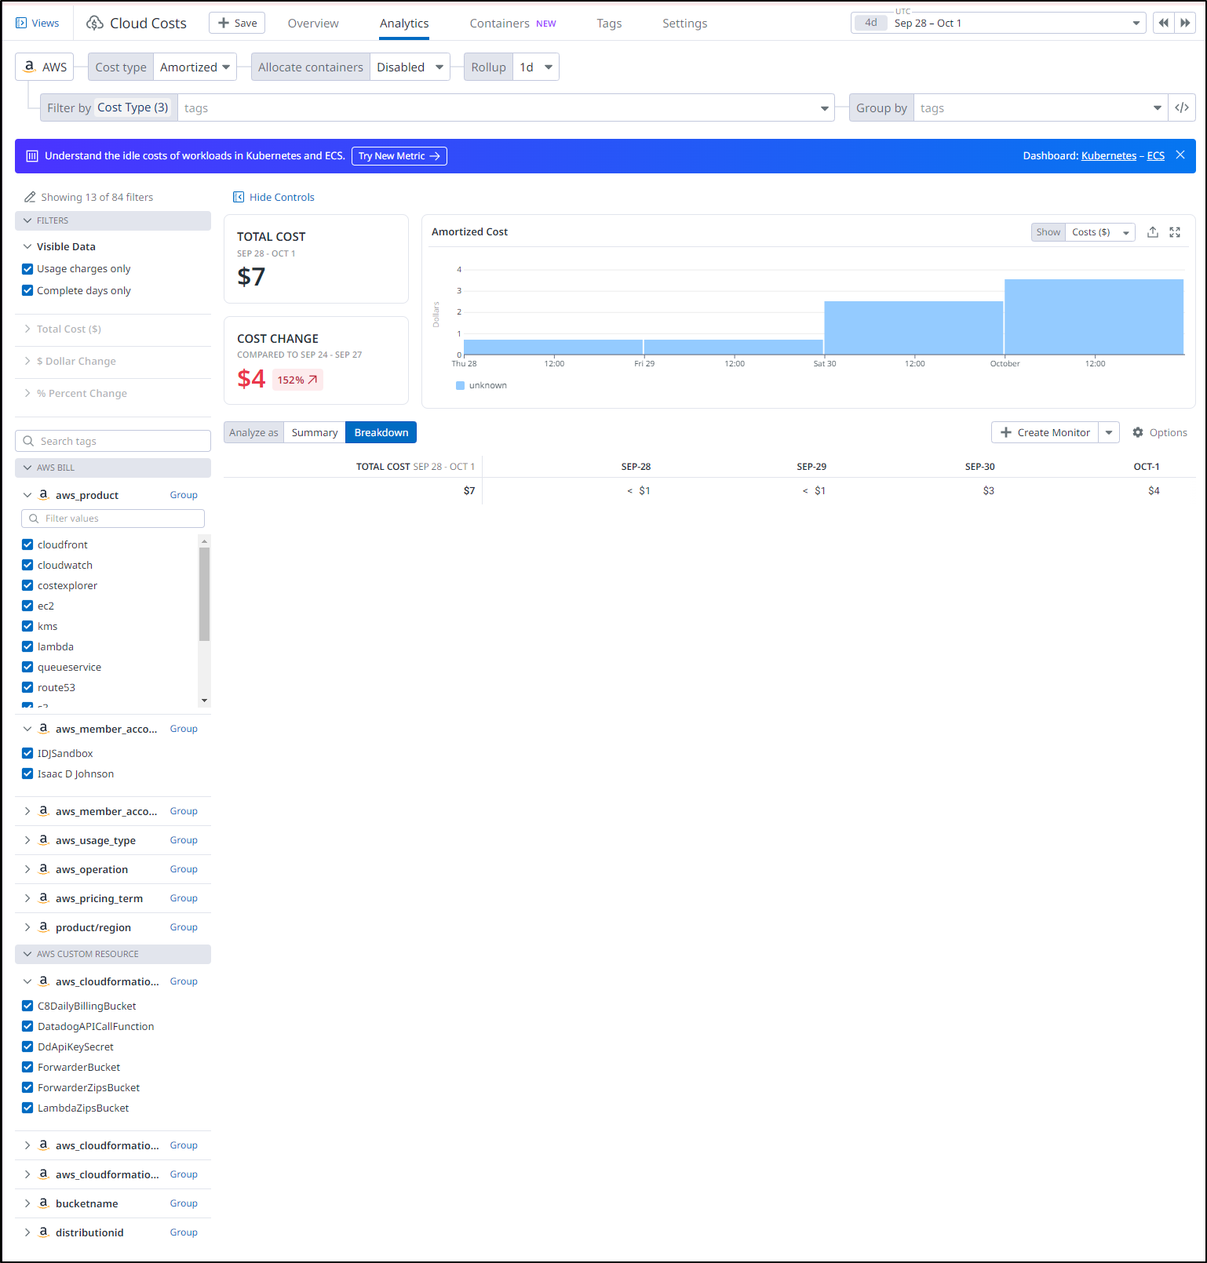The height and width of the screenshot is (1263, 1207).
Task: Click the Try New Metric button
Action: [399, 156]
